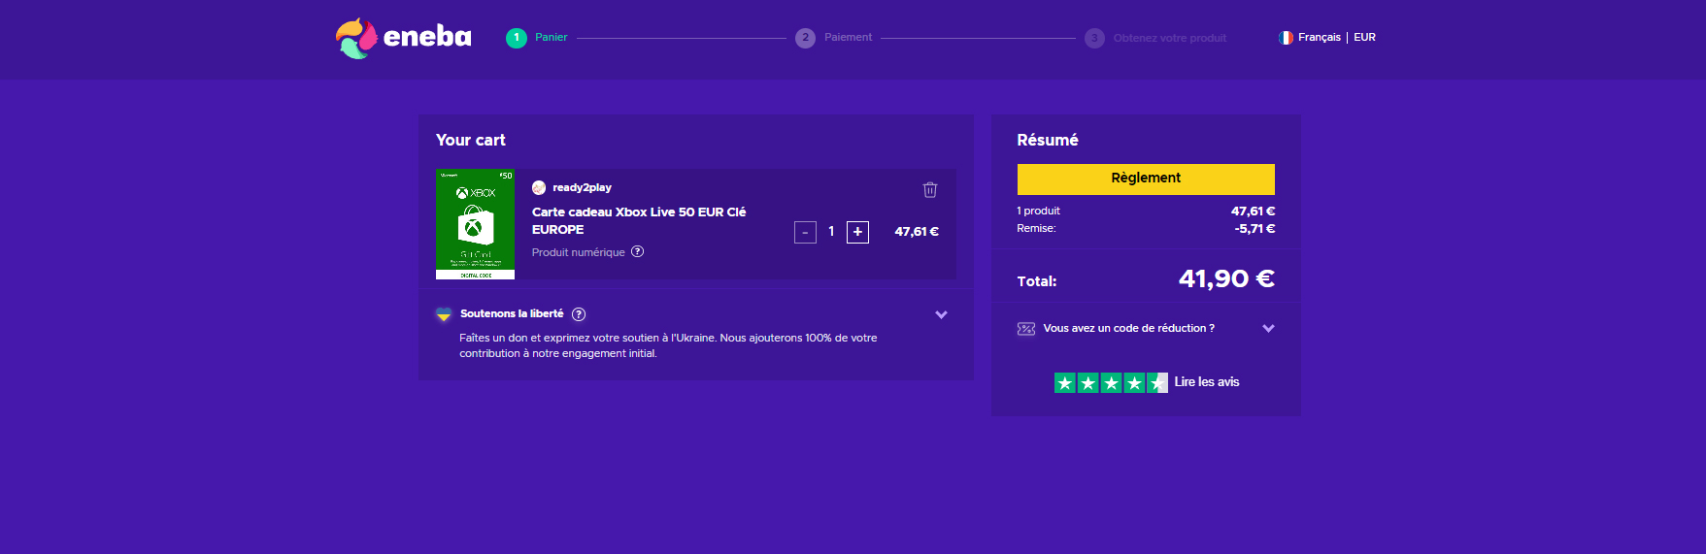Screen dimensions: 1706x554
Task: Click the French flag icon
Action: click(x=1286, y=38)
